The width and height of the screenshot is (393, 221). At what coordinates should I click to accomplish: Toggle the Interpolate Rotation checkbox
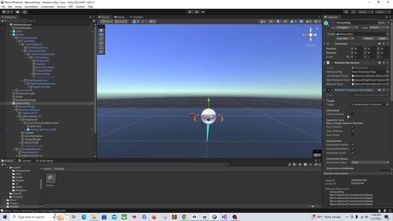(352, 149)
